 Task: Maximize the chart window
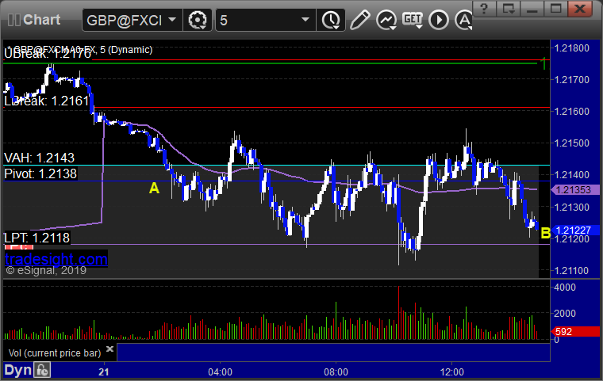point(555,9)
